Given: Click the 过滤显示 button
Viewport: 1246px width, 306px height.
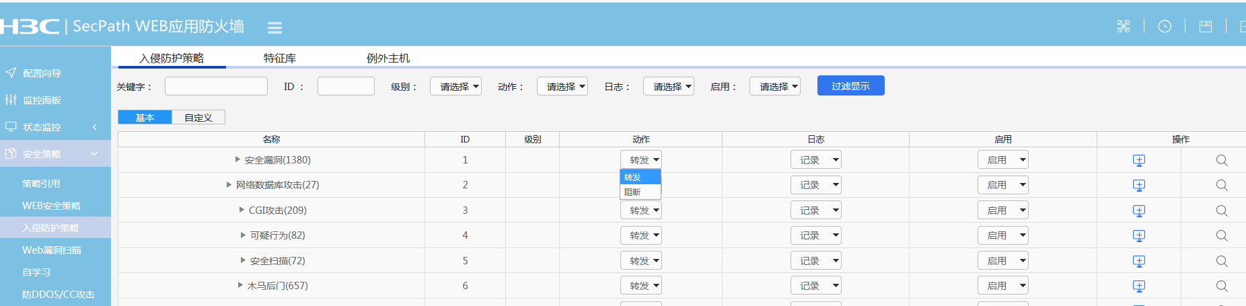Looking at the screenshot, I should point(850,86).
